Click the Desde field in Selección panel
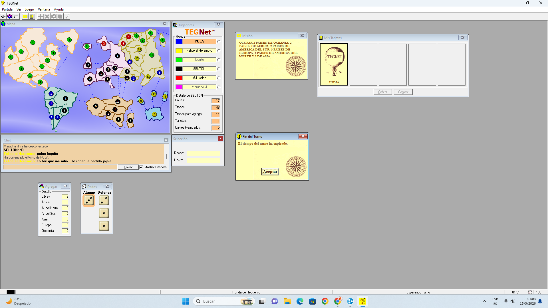548x308 pixels. 204,153
